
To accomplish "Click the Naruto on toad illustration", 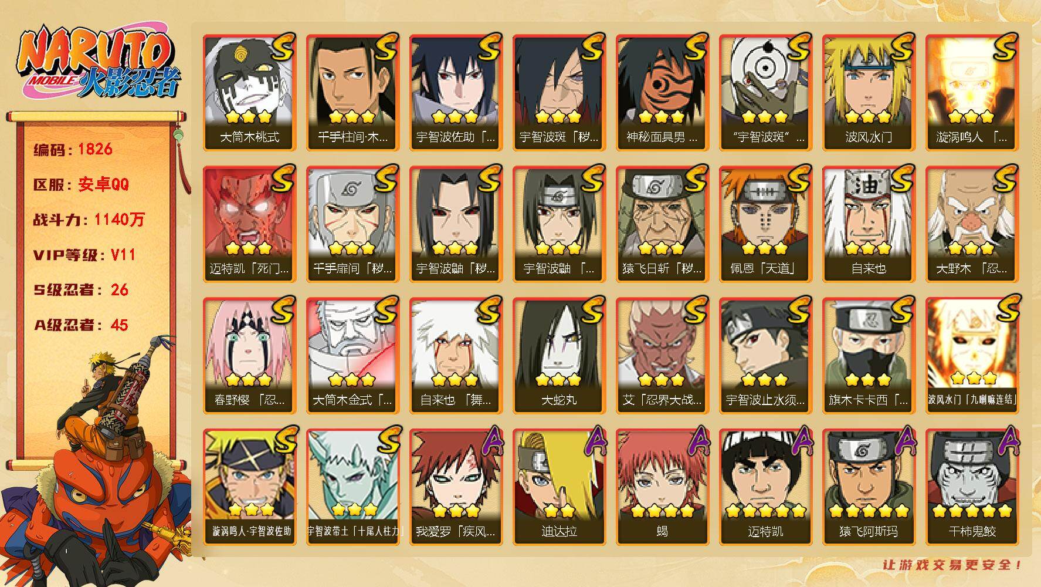I will click(94, 464).
